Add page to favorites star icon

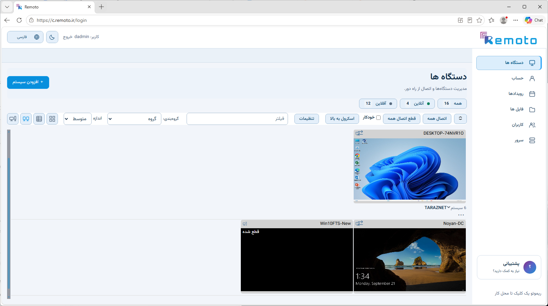click(x=479, y=20)
